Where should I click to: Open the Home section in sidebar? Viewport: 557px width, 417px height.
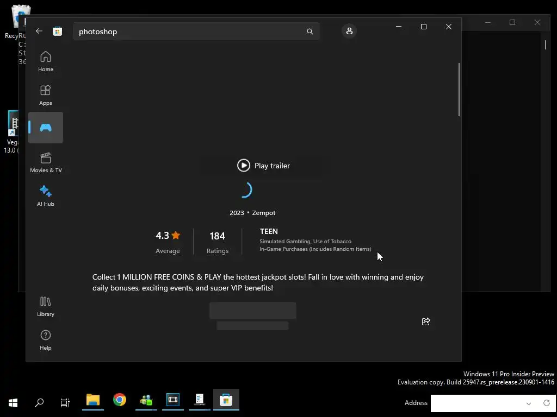click(46, 61)
